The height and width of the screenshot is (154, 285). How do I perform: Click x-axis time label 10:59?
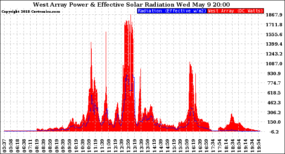(x=89, y=146)
